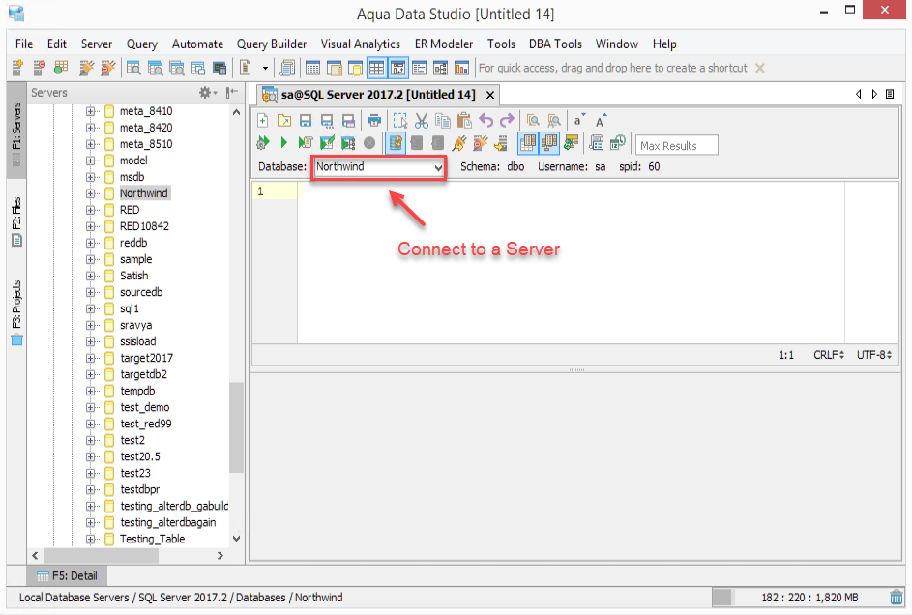Open the CRLF line ending selector
The width and height of the screenshot is (912, 615).
click(x=829, y=355)
